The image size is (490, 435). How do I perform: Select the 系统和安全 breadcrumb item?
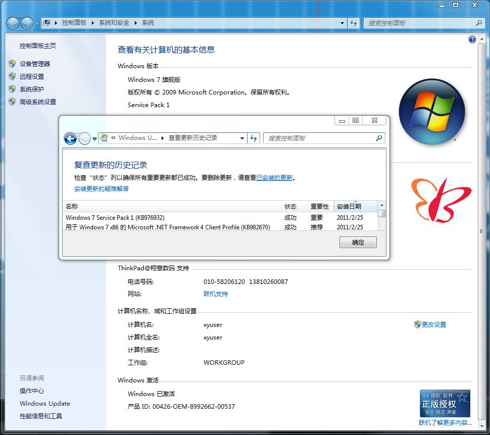114,23
